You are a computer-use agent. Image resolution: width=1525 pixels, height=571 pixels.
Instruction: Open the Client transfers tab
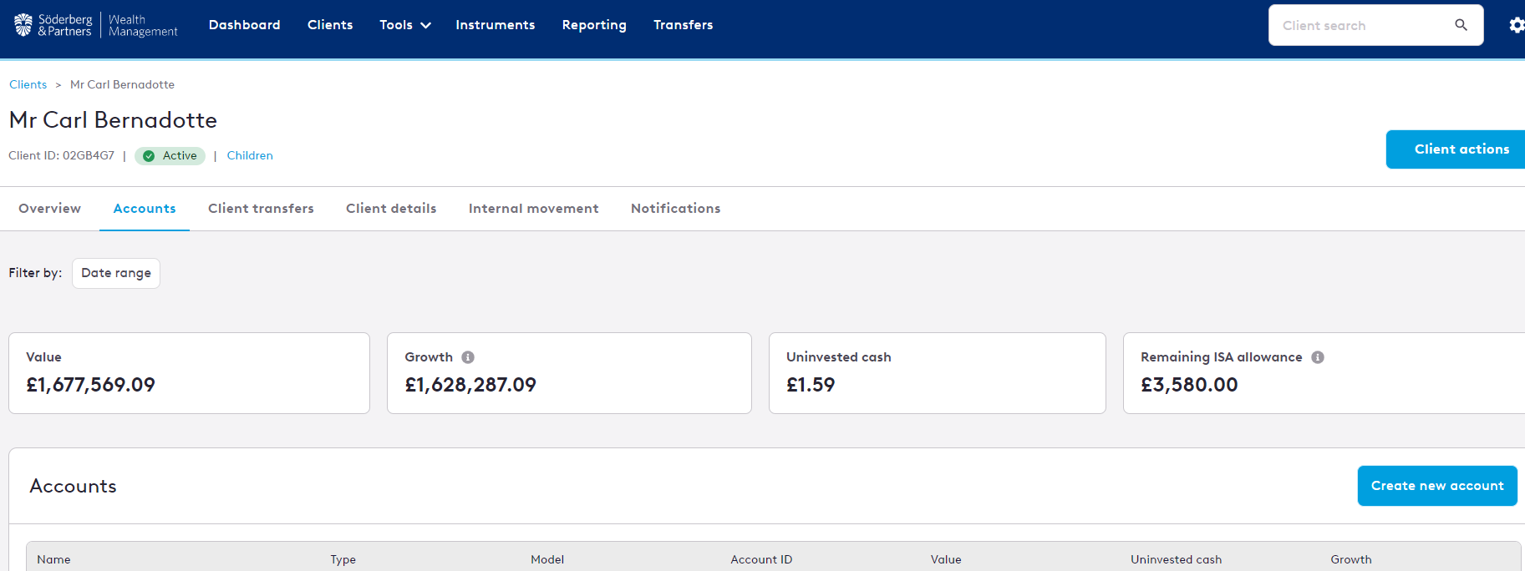coord(261,209)
